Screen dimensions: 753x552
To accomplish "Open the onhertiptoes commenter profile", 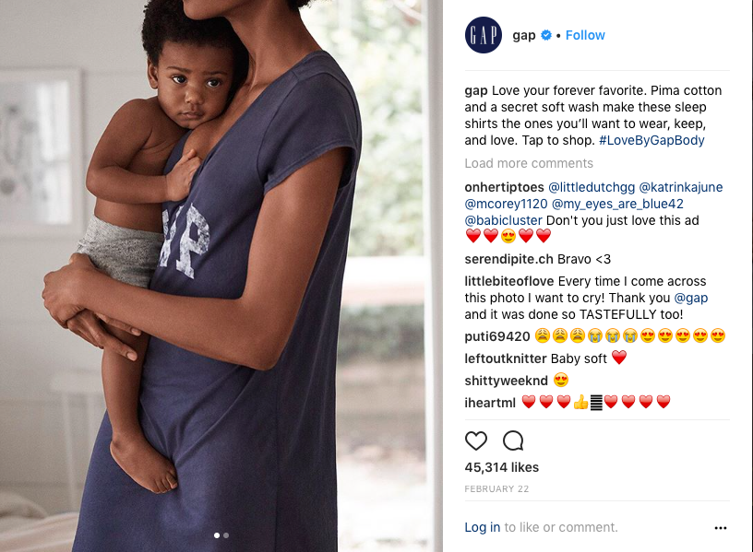I will tap(504, 187).
